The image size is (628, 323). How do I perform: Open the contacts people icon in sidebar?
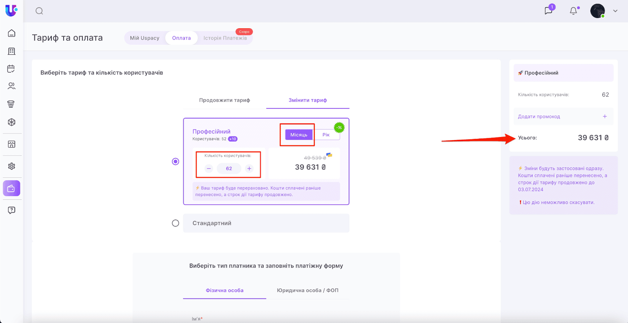pyautogui.click(x=11, y=86)
